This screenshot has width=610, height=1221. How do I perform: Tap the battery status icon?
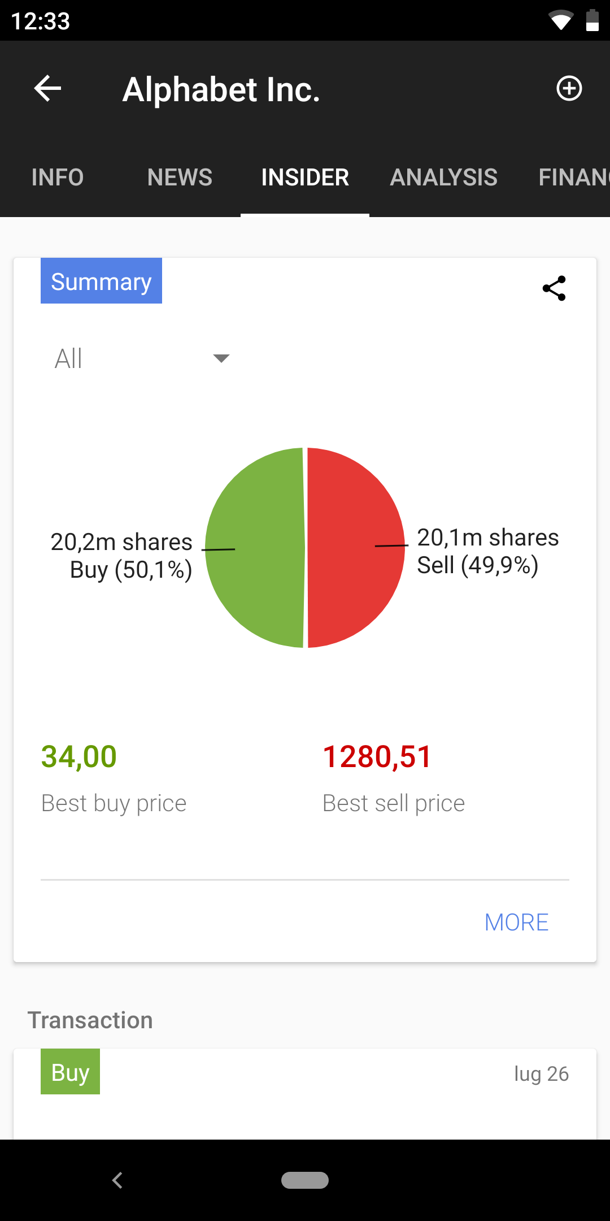[592, 21]
